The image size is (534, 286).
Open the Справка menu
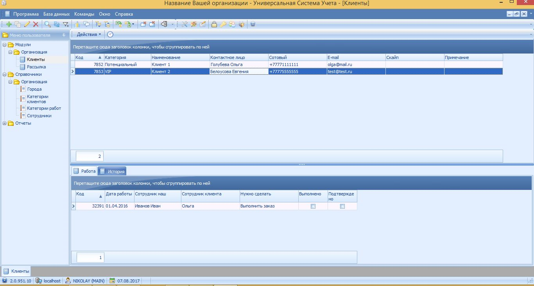click(124, 14)
